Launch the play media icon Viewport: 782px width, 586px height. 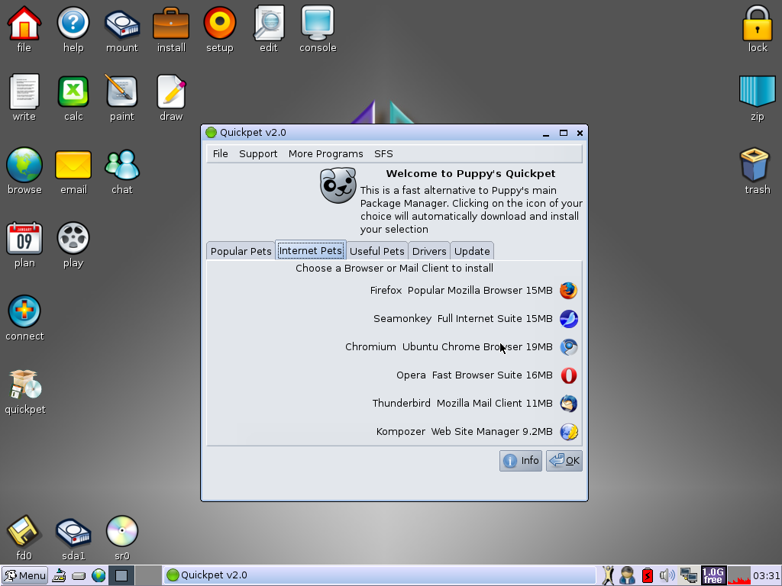tap(73, 244)
